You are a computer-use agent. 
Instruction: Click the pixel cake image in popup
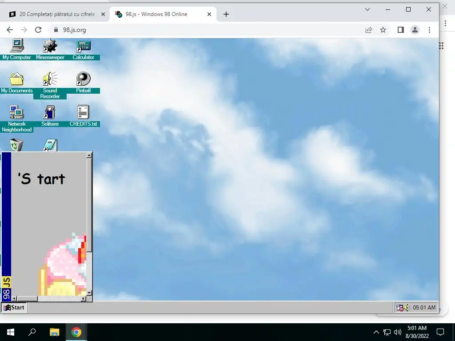(x=62, y=264)
